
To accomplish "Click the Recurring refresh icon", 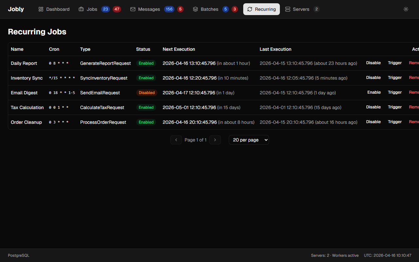I will [250, 9].
